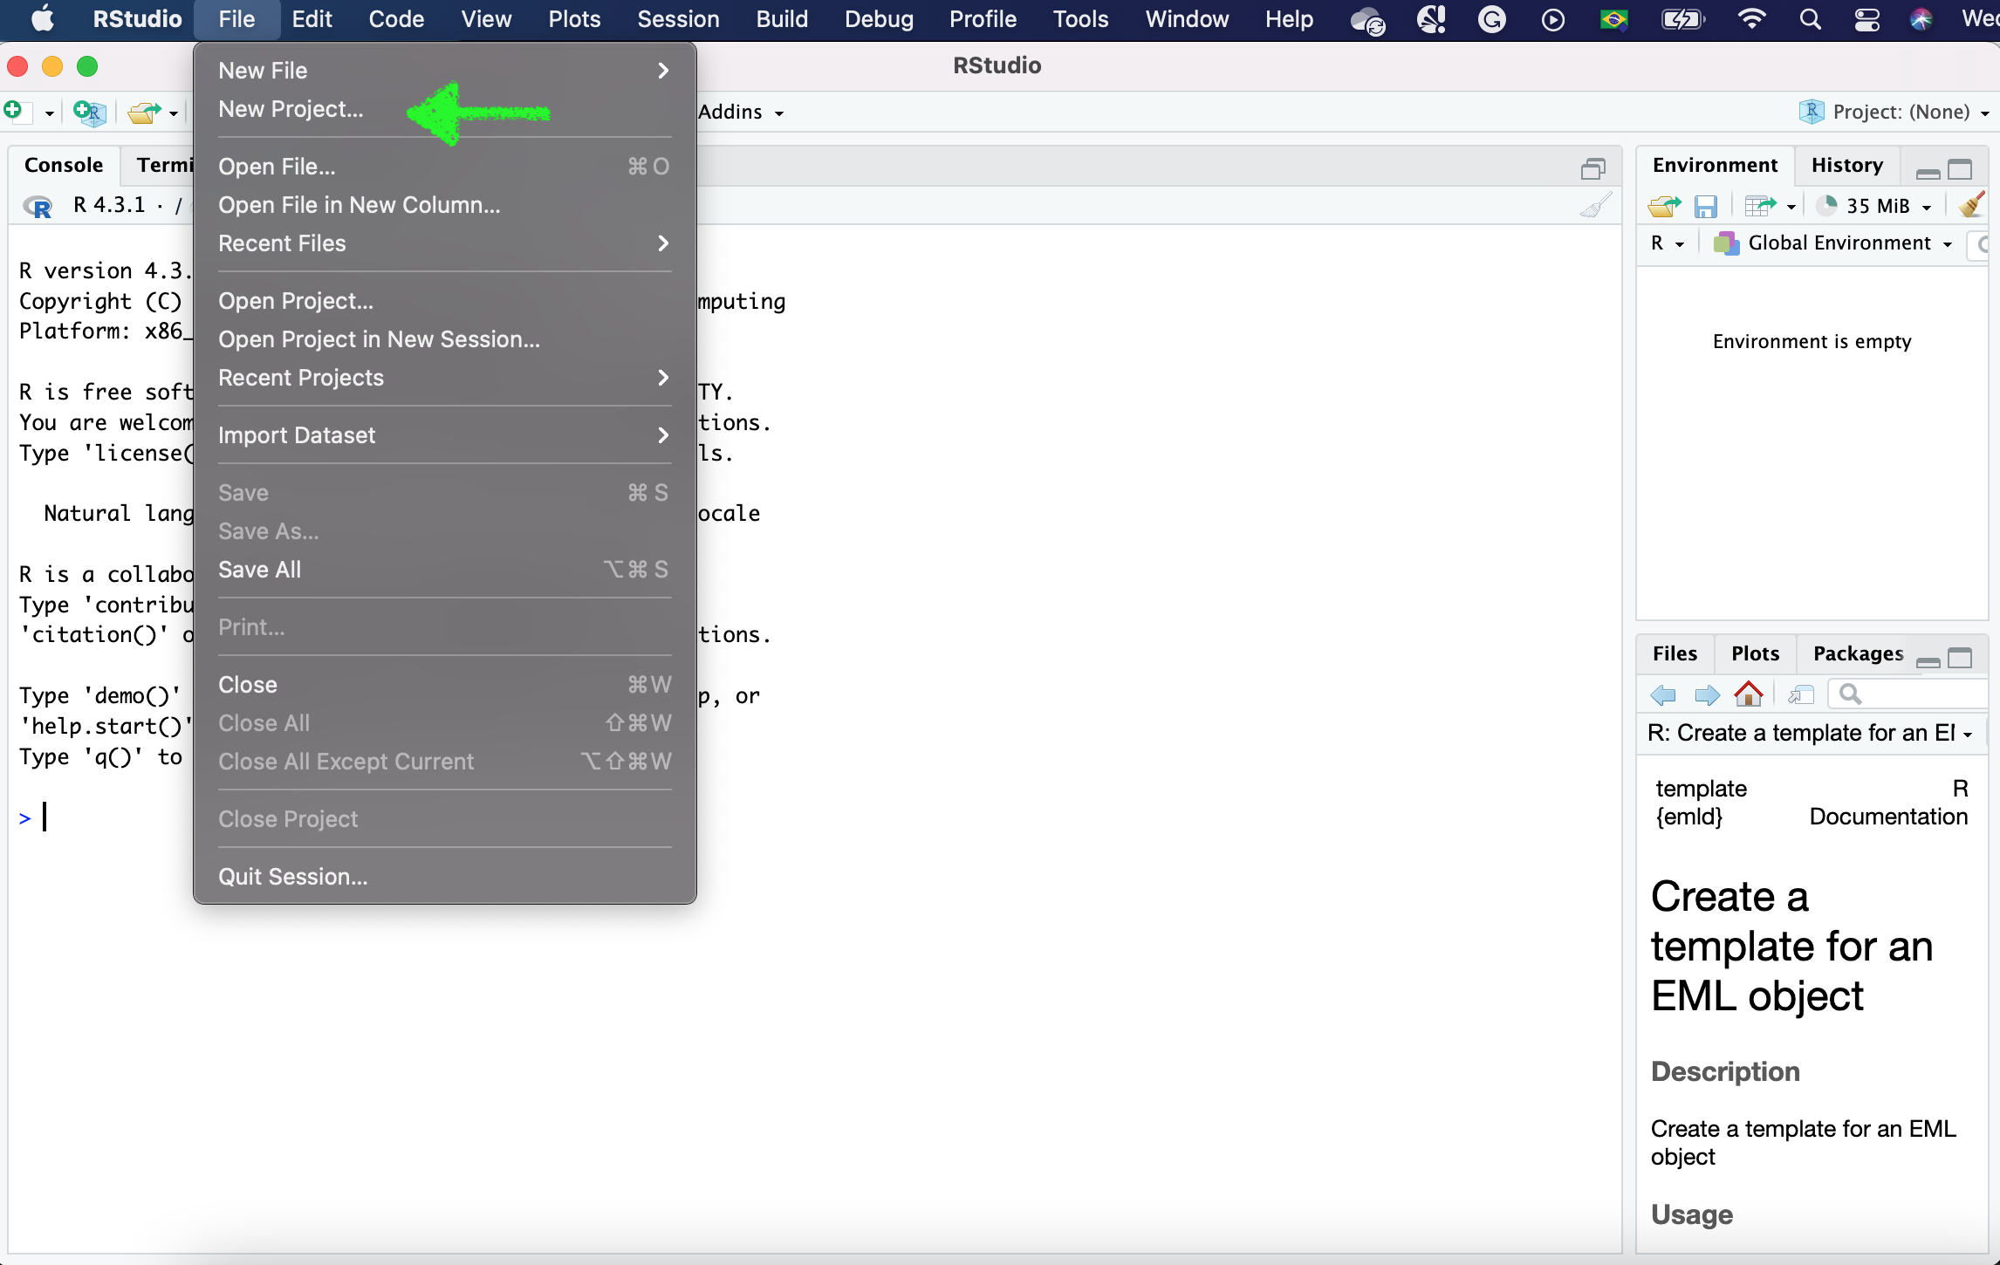Switch to the Files tab
2000x1265 pixels.
1675,654
